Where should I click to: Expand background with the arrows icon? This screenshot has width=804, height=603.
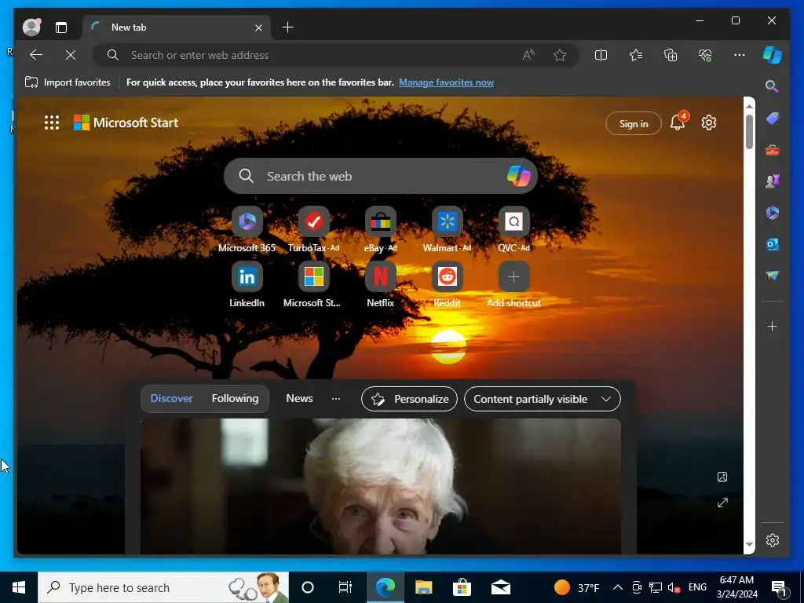(x=722, y=502)
